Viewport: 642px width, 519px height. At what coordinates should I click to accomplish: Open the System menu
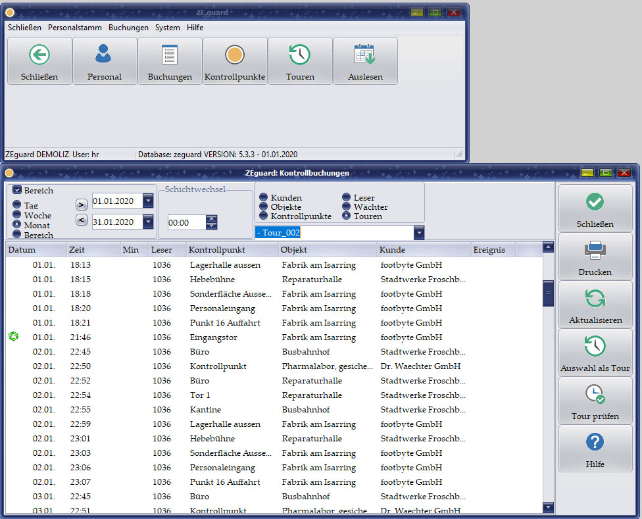[167, 28]
